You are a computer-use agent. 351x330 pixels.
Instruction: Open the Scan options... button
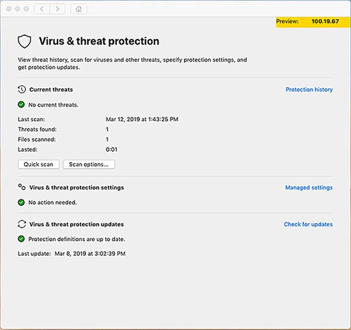(89, 165)
